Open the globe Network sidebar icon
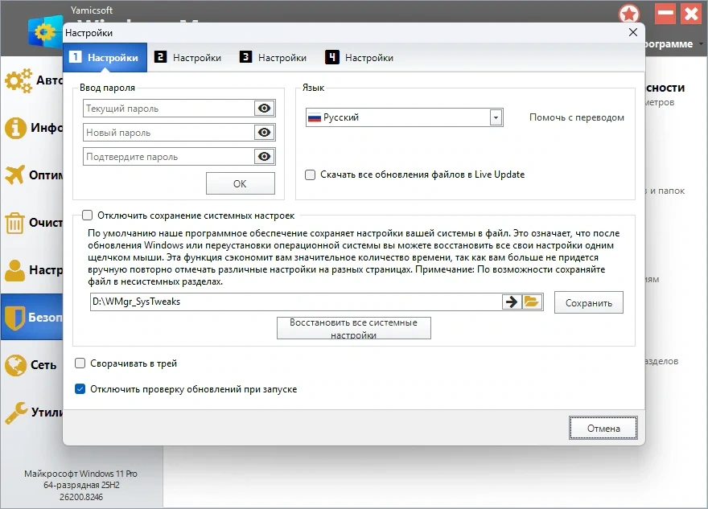 tap(15, 365)
